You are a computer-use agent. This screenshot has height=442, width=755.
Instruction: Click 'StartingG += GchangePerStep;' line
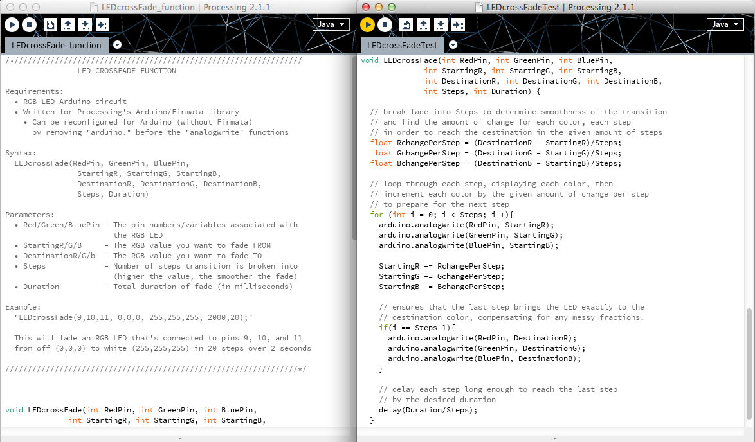click(x=442, y=276)
